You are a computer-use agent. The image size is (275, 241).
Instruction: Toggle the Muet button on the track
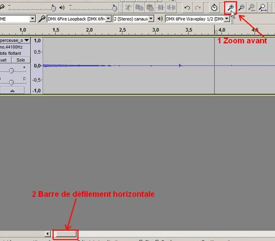point(5,60)
